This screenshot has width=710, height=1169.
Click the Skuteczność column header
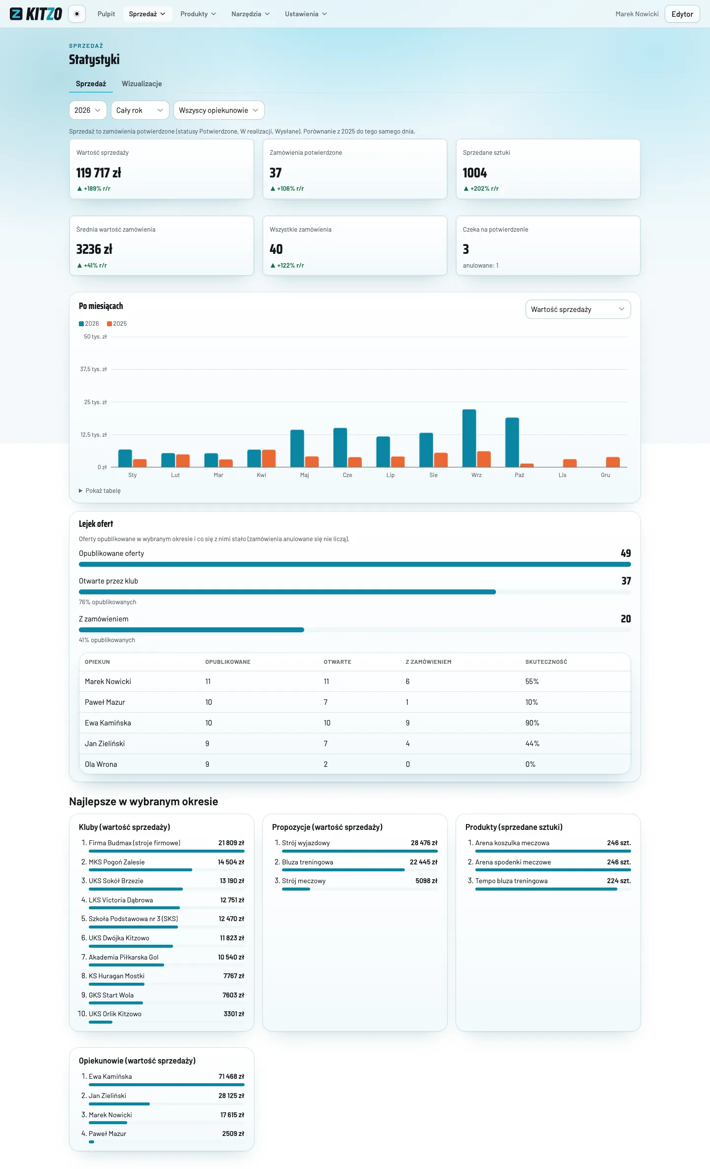coord(546,662)
